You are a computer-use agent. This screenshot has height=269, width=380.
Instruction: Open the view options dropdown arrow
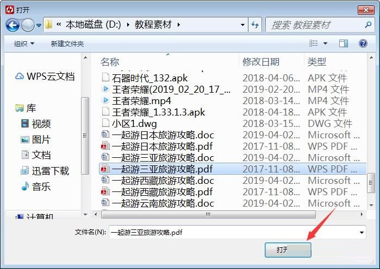(325, 43)
